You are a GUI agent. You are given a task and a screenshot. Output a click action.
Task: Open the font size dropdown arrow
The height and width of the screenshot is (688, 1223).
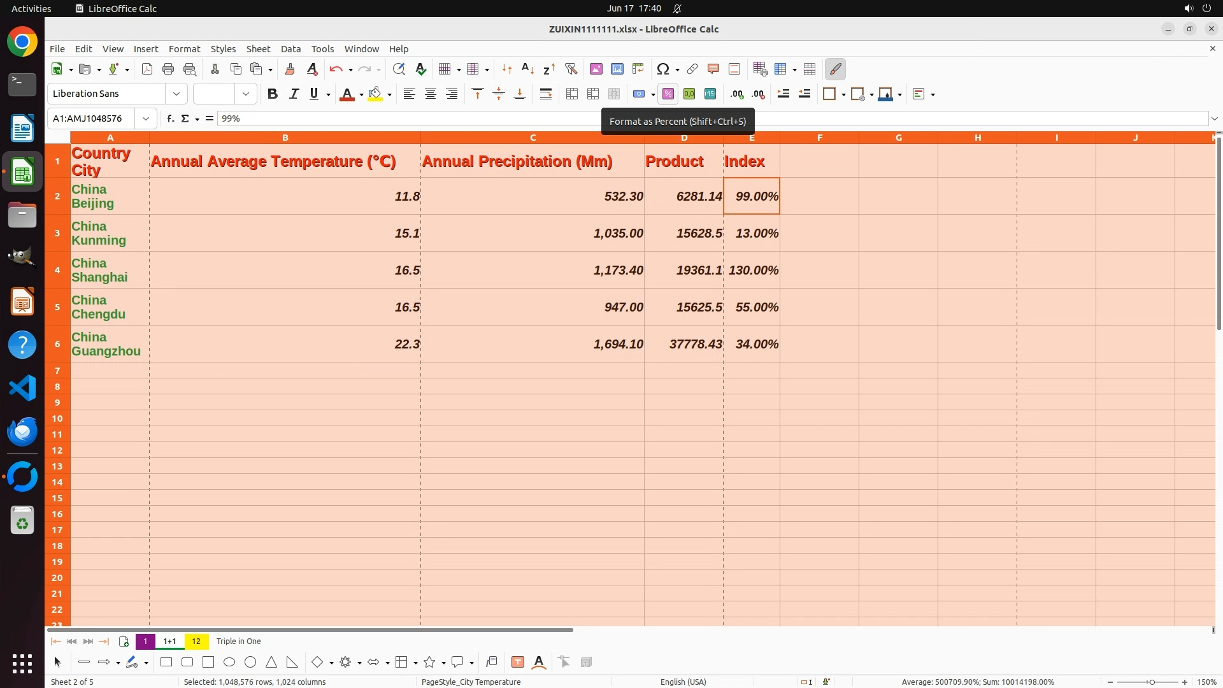245,94
